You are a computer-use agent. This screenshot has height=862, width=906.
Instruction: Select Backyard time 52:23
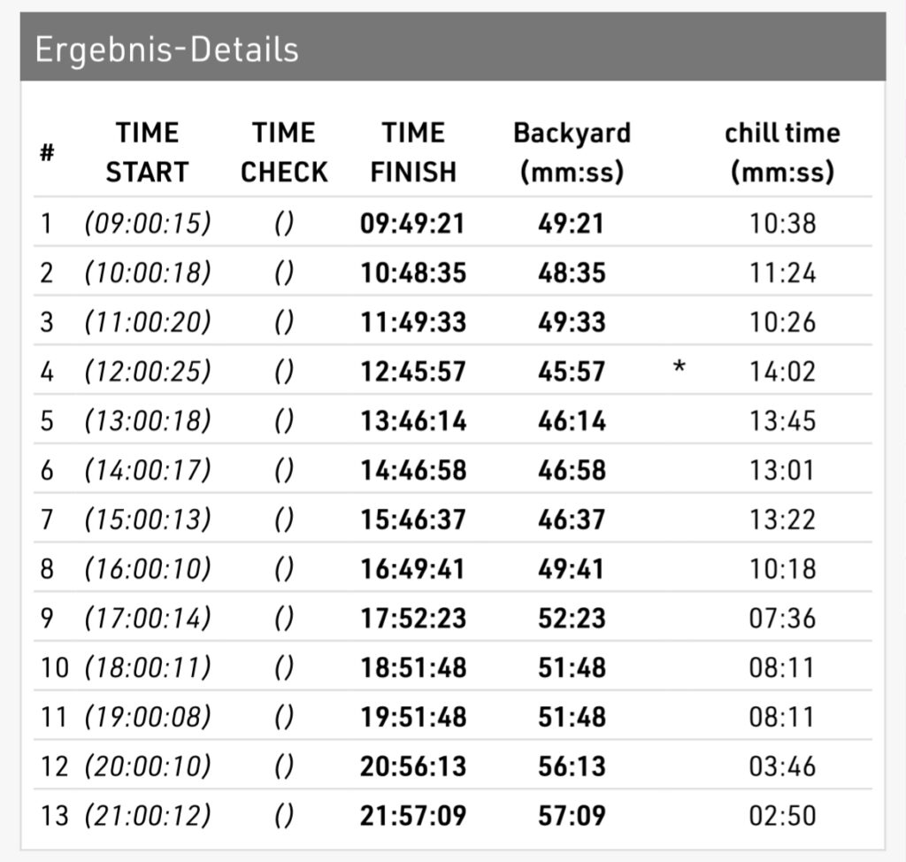572,618
